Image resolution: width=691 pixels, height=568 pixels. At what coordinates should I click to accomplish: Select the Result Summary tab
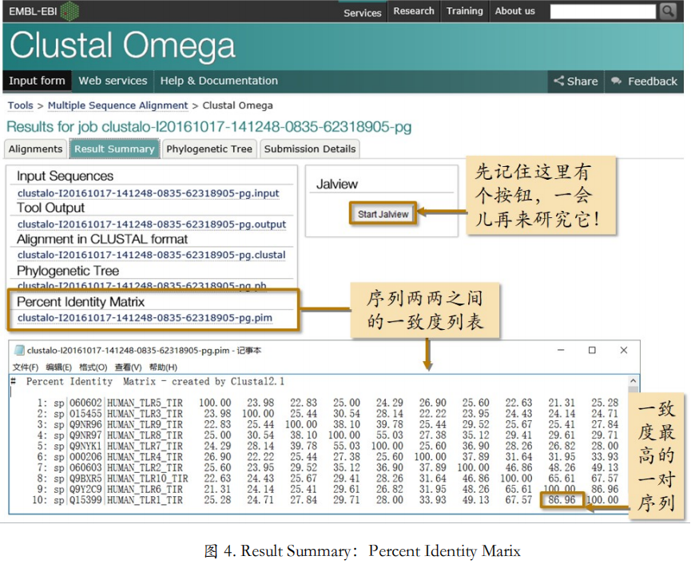(114, 149)
